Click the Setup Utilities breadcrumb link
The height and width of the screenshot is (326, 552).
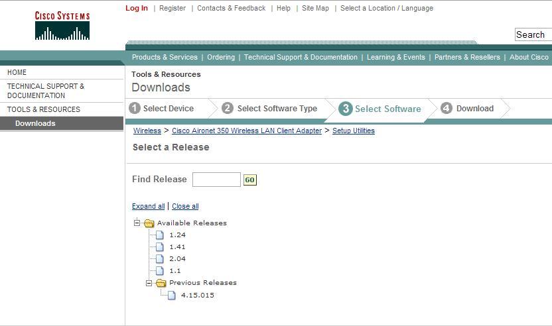click(x=354, y=131)
